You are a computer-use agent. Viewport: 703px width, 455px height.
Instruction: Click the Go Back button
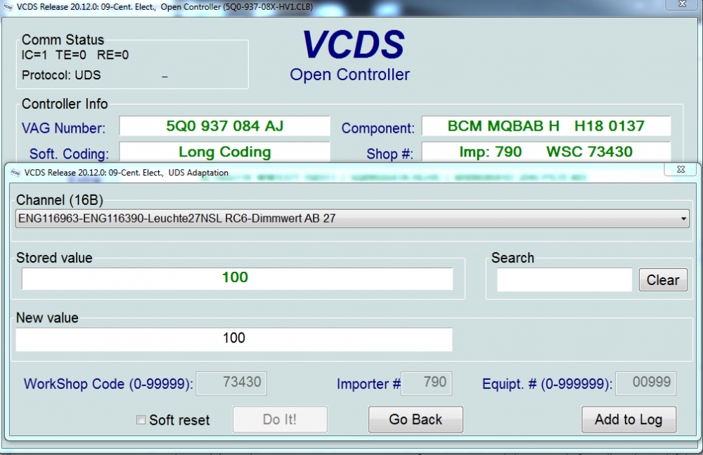(x=415, y=419)
